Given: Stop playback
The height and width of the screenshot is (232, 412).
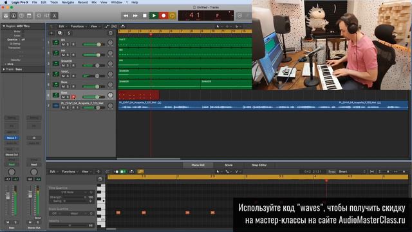Looking at the screenshot, I should (144, 15).
